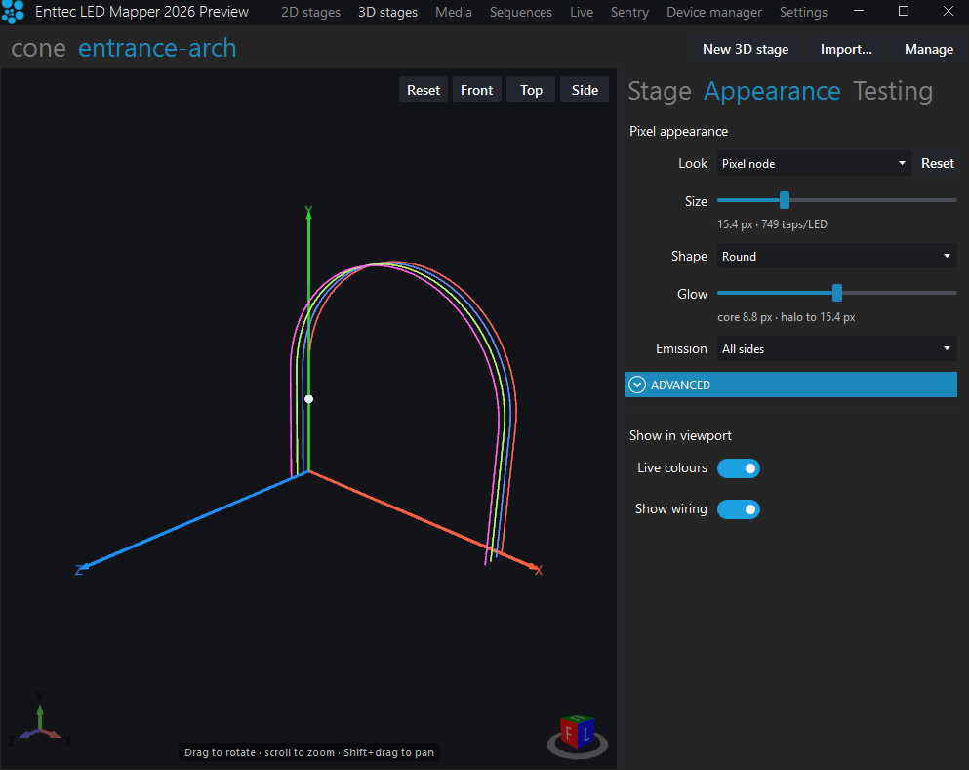Open the Media menu
The image size is (969, 770).
[454, 13]
